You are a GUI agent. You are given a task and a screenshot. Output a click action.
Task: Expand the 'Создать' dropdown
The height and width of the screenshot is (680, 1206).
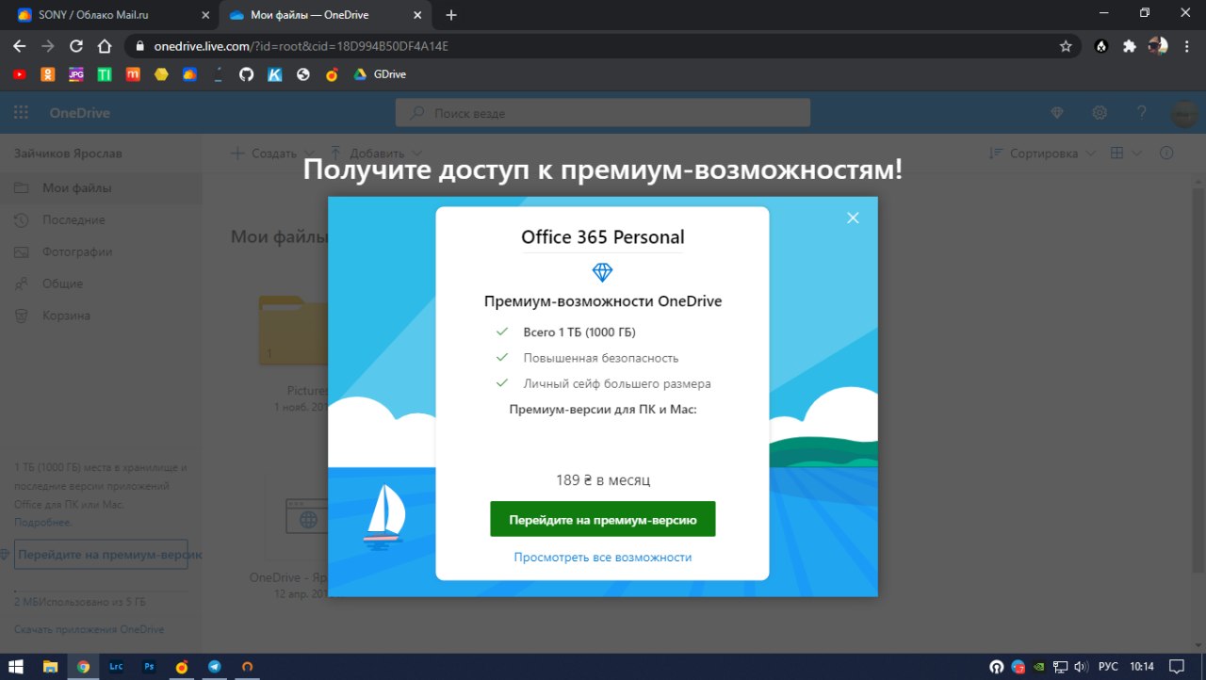[x=272, y=154]
